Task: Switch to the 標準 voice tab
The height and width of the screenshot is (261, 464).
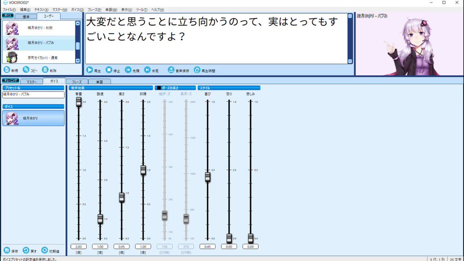Action: click(x=26, y=17)
